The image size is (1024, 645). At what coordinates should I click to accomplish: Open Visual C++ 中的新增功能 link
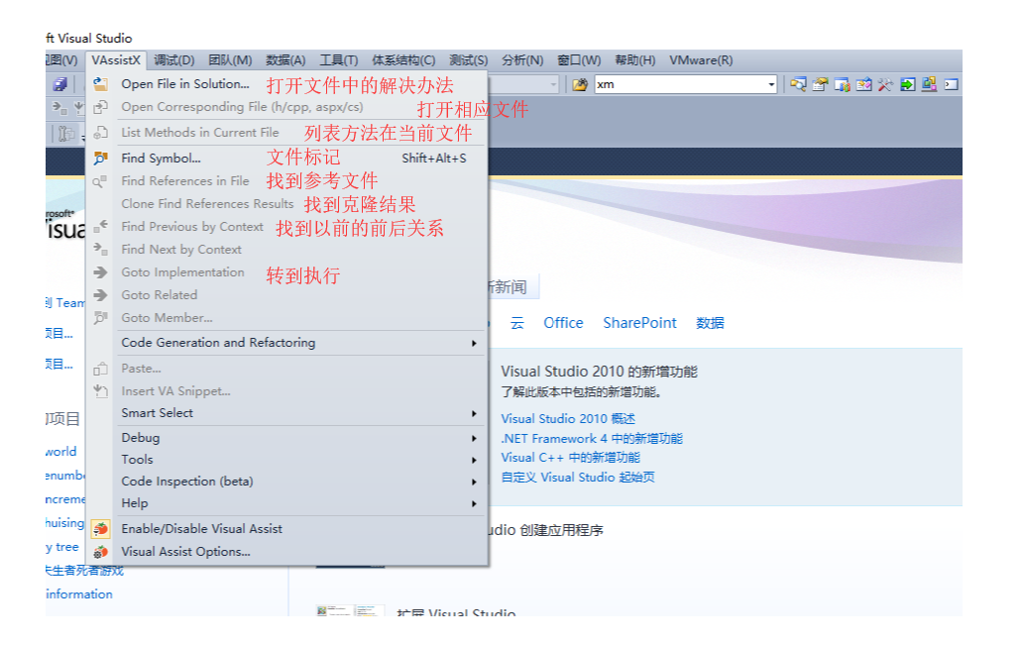[x=570, y=458]
